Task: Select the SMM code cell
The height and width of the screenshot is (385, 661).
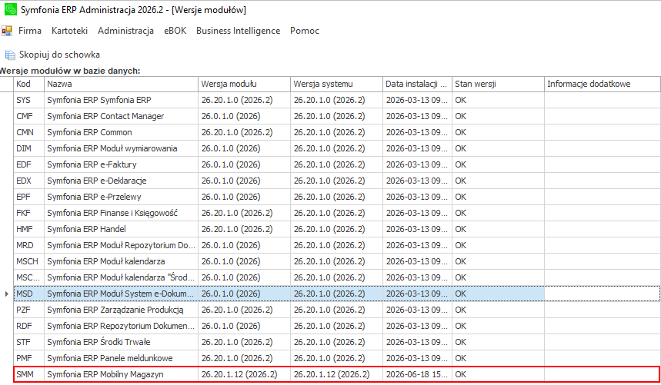Action: pos(28,374)
